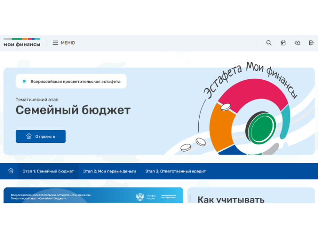Click the Мои финансы logo

22,43
